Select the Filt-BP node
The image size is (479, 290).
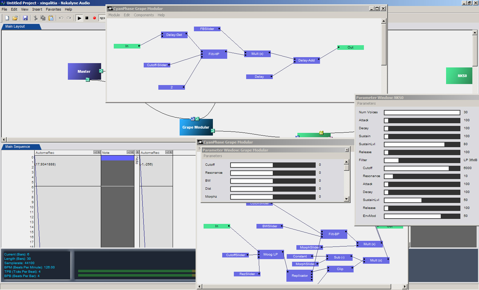(x=334, y=234)
